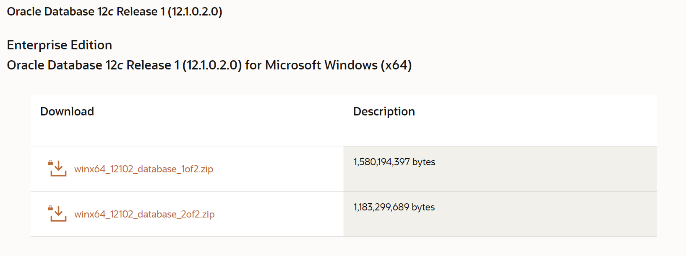
Task: Click the top Oracle Database 12c Release 1 heading
Action: tap(115, 11)
